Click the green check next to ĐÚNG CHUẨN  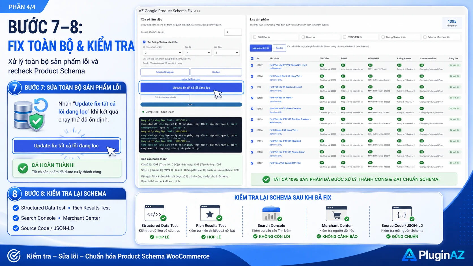(388, 236)
